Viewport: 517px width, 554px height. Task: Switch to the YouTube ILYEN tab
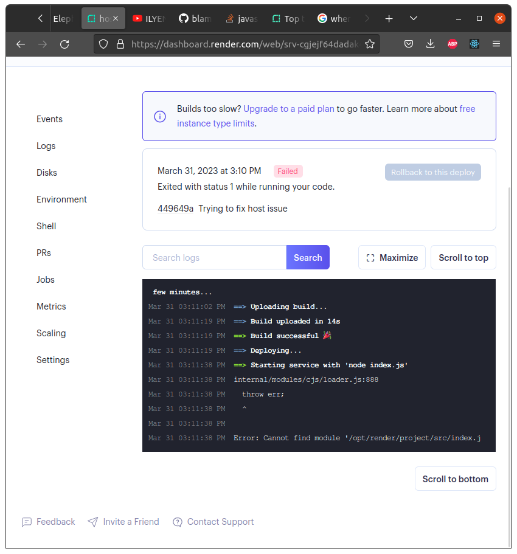click(148, 19)
